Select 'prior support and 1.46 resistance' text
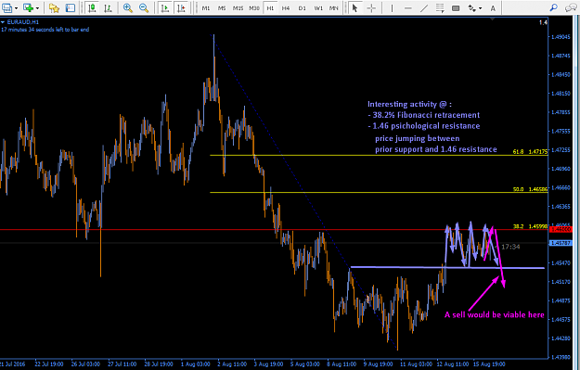The image size is (580, 370). tap(436, 149)
